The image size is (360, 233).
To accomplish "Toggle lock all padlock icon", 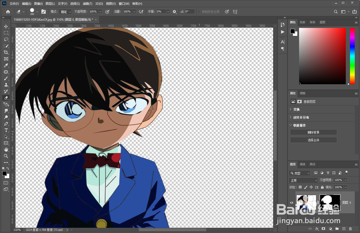I will coord(322,187).
